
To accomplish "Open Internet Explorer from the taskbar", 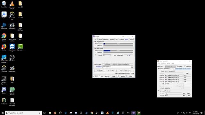I will tap(118, 113).
